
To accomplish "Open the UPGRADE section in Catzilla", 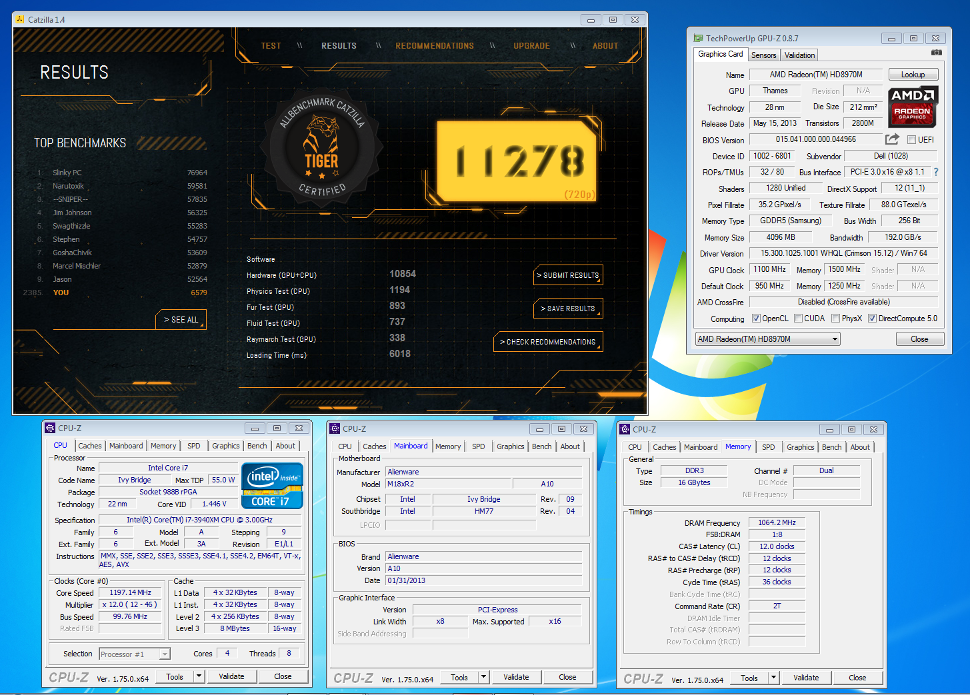I will pos(532,46).
